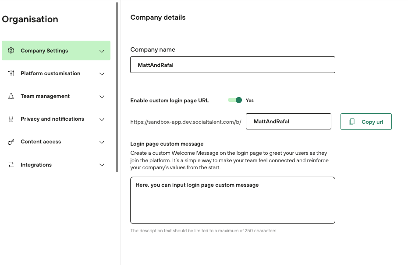The image size is (408, 265).
Task: Open the Integrations menu item
Action: coord(36,165)
